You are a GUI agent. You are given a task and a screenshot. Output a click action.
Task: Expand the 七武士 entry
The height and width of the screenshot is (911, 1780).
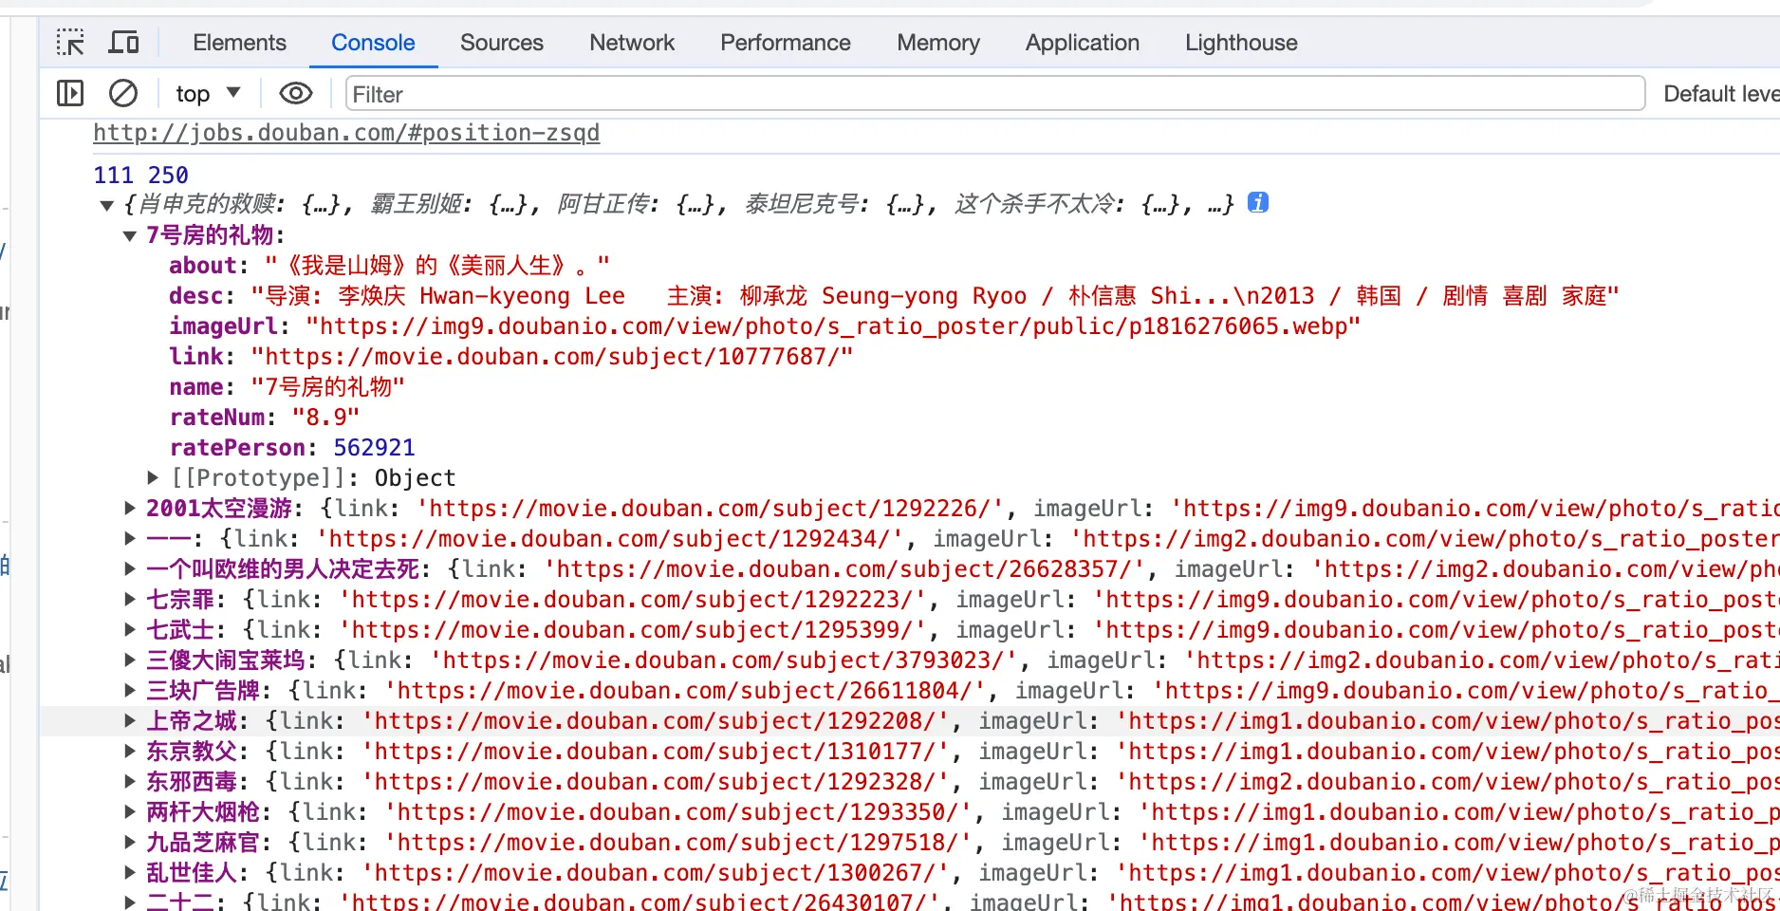(130, 629)
